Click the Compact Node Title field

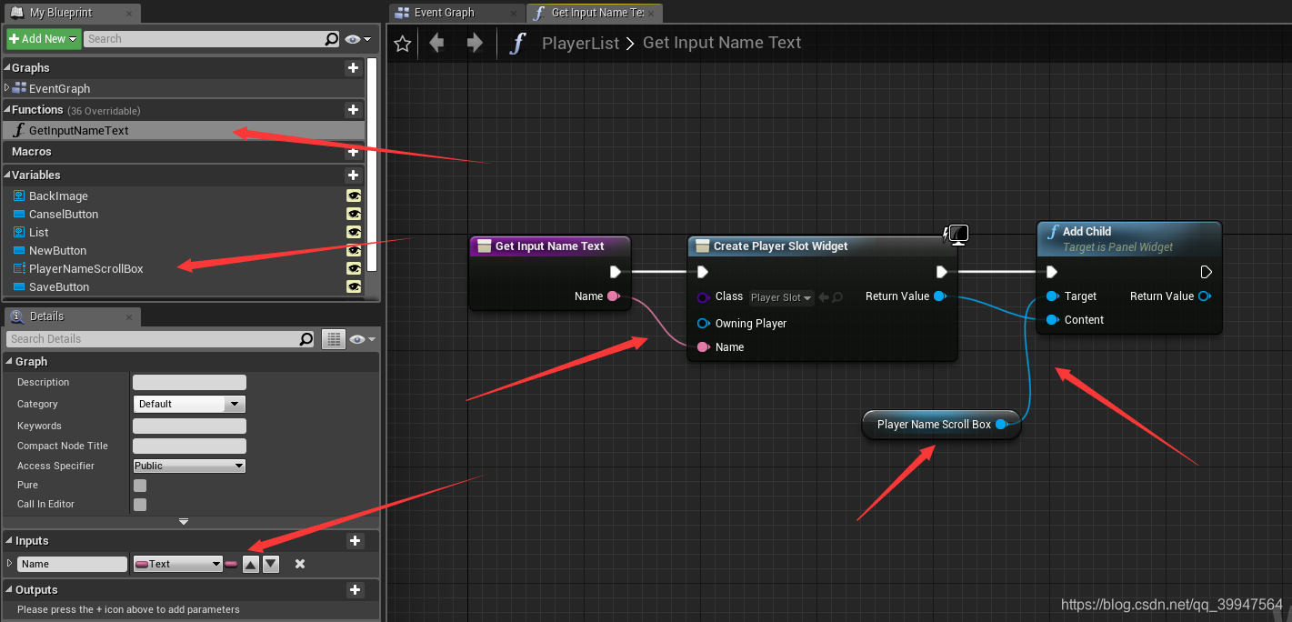tap(189, 446)
